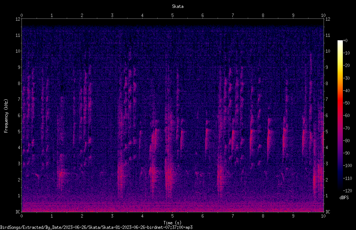Click the "3" tick on left frequency axis
This screenshot has width=356, height=230.
(x=19, y=164)
